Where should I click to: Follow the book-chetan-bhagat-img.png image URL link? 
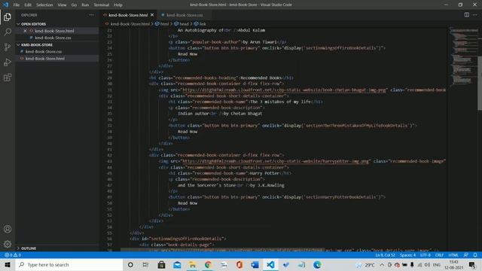tap(284, 90)
